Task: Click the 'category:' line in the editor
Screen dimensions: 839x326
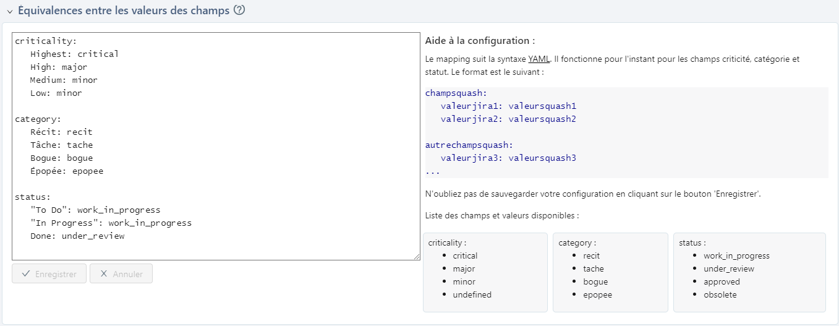Action: click(x=38, y=119)
